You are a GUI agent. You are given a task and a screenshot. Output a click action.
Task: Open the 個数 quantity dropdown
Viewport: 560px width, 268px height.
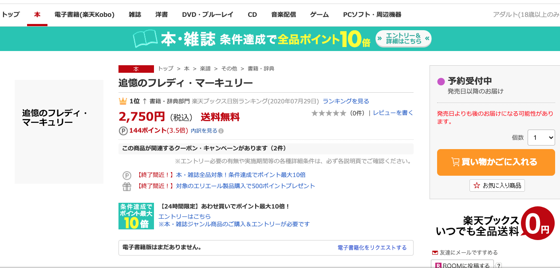(x=541, y=138)
